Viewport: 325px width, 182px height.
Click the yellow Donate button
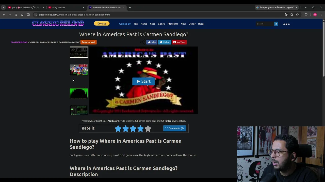pos(102,24)
